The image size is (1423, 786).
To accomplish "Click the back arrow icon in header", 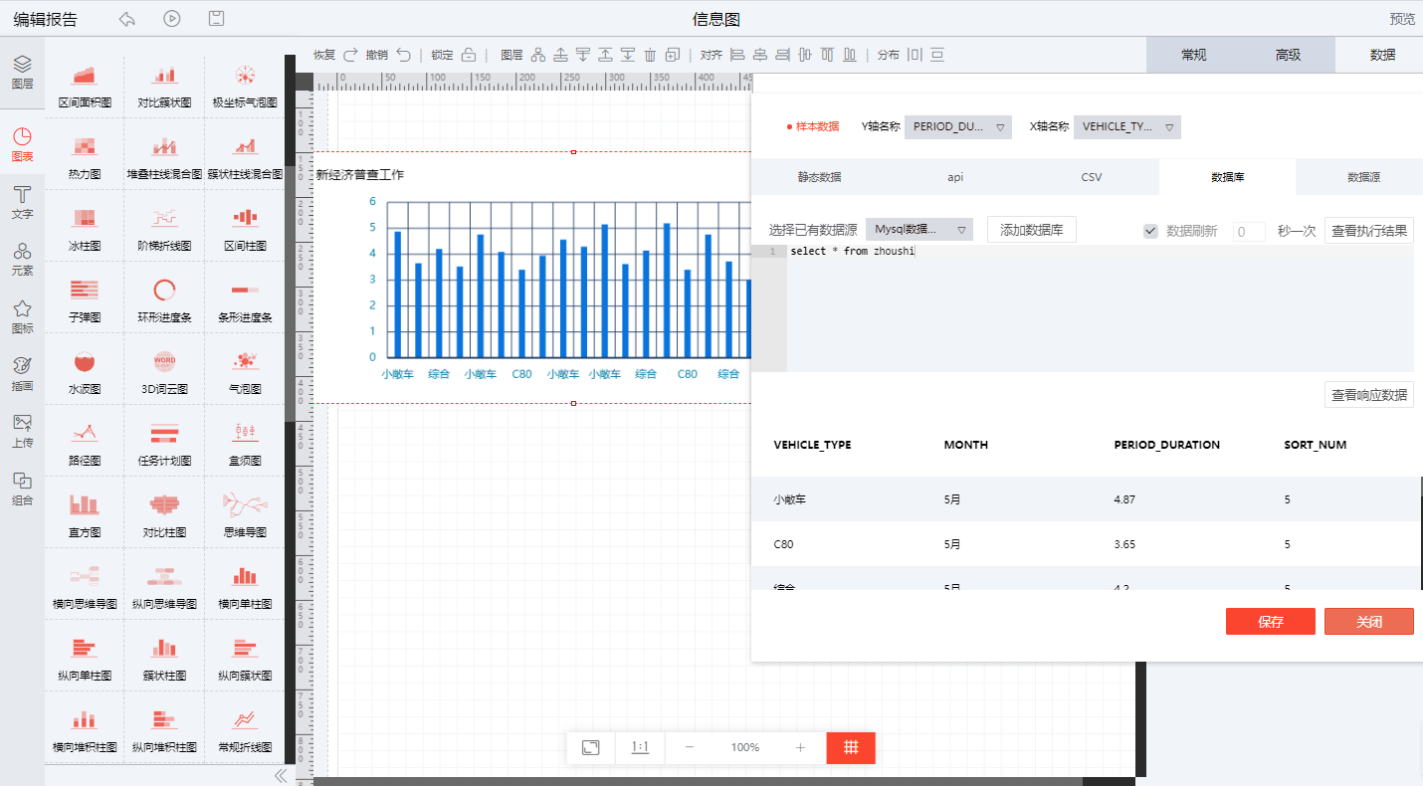I will pos(126,19).
